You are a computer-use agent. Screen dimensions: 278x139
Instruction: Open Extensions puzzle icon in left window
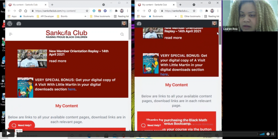[x=116, y=11]
